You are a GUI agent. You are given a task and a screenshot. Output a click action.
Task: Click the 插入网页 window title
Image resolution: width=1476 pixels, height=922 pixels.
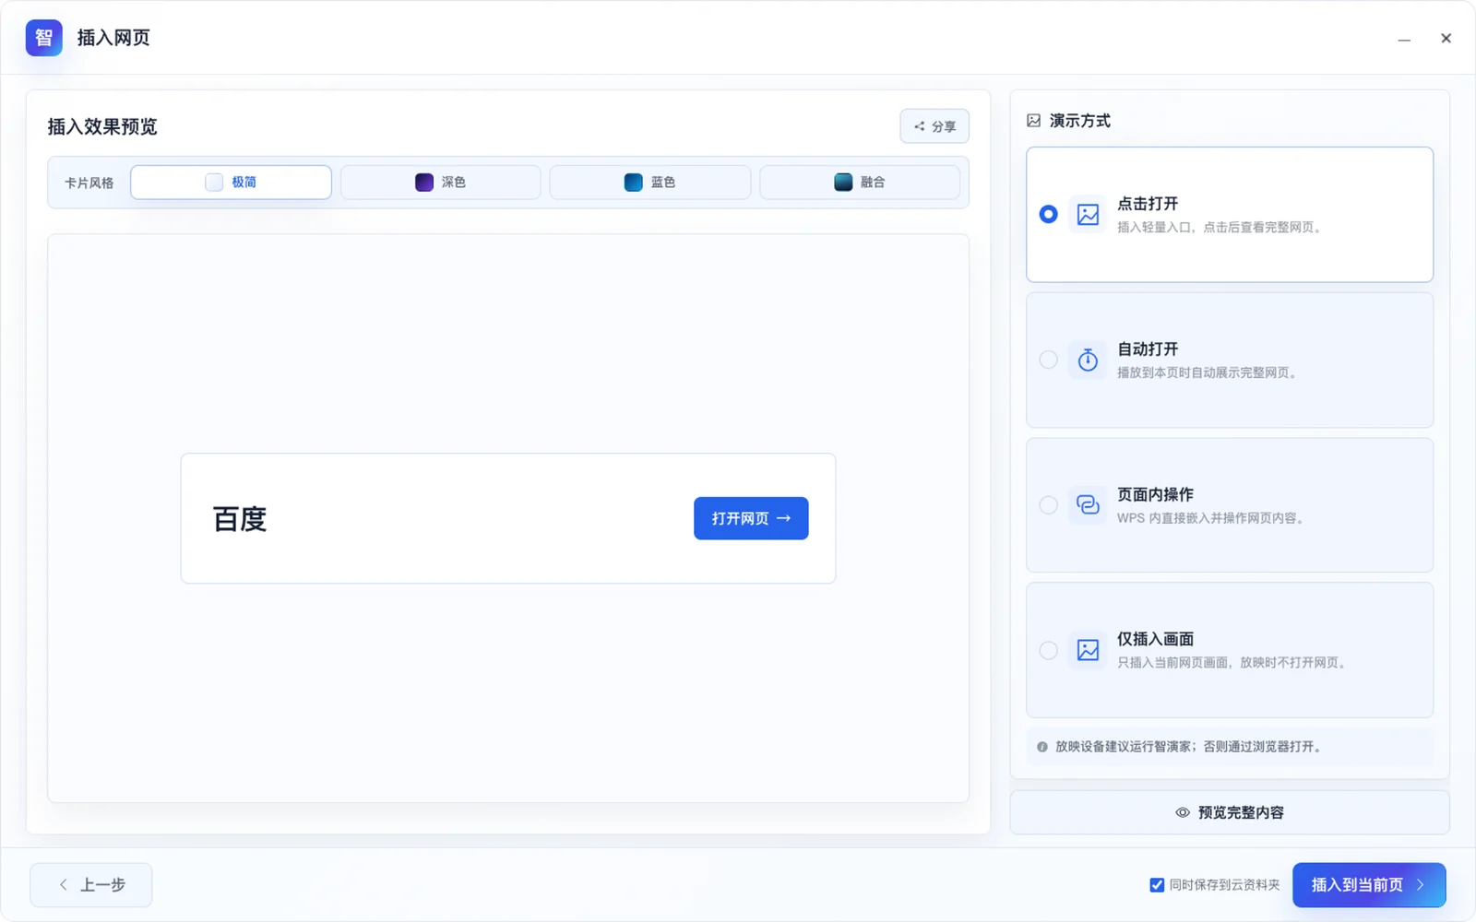pyautogui.click(x=113, y=38)
